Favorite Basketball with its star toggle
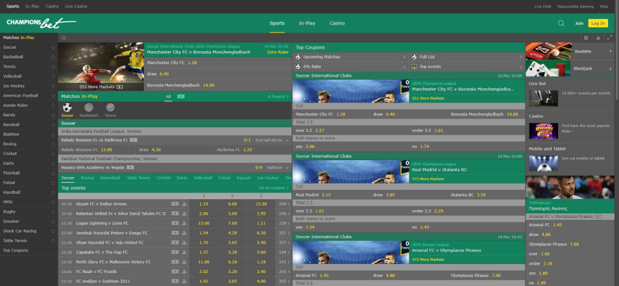 [53, 57]
